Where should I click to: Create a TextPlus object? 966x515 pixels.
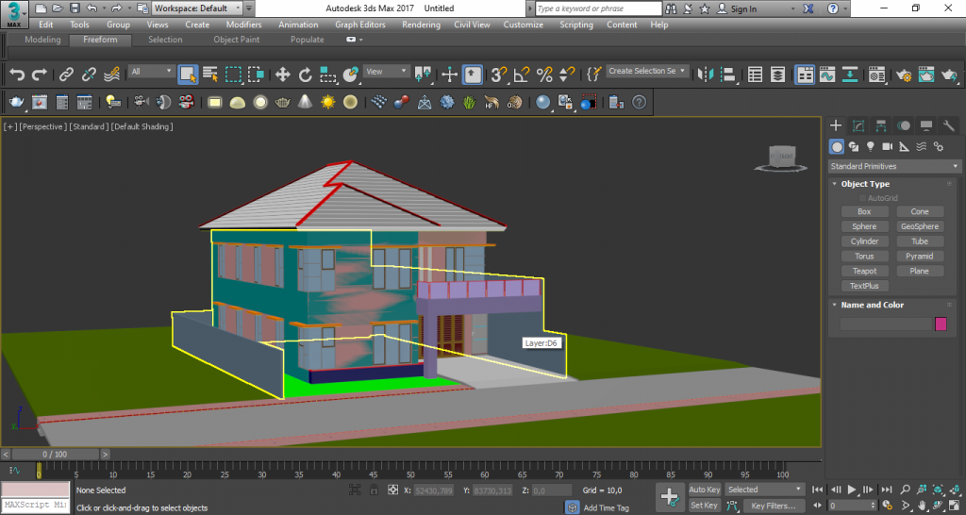(x=864, y=286)
